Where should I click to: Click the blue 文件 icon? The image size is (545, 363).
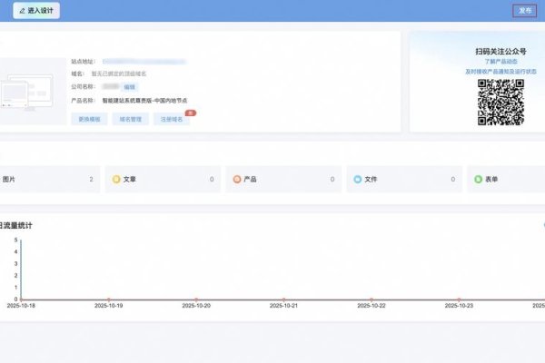358,180
